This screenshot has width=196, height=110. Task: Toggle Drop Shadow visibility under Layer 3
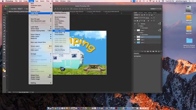click(x=141, y=35)
